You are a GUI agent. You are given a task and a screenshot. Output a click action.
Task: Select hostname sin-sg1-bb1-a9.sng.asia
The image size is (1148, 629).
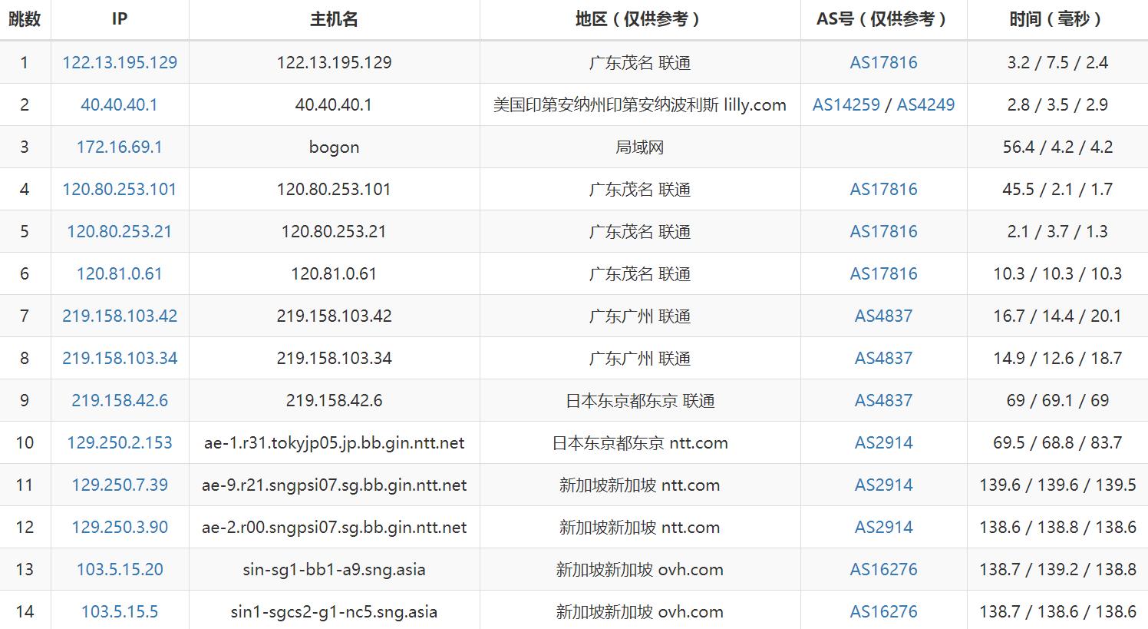pyautogui.click(x=334, y=569)
